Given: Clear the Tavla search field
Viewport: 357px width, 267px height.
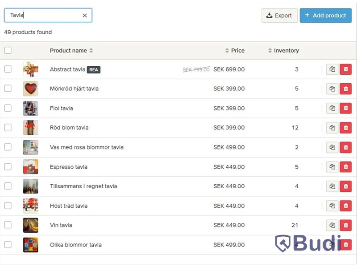Looking at the screenshot, I should (85, 16).
